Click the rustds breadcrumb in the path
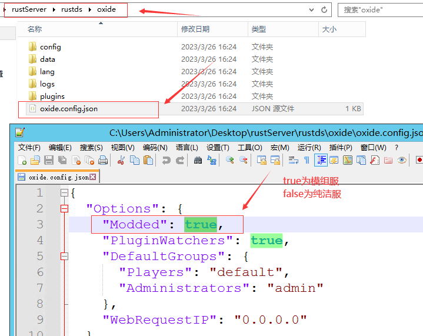The height and width of the screenshot is (336, 423). click(x=72, y=9)
